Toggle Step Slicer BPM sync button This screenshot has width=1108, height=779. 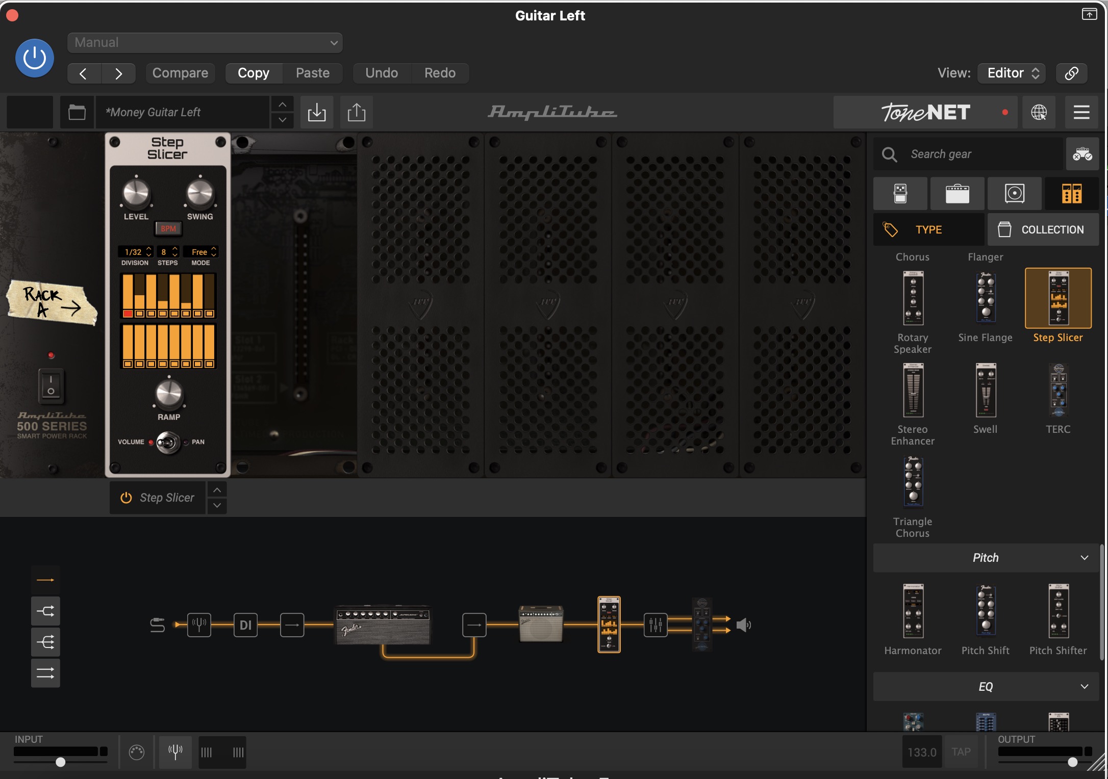pos(168,228)
